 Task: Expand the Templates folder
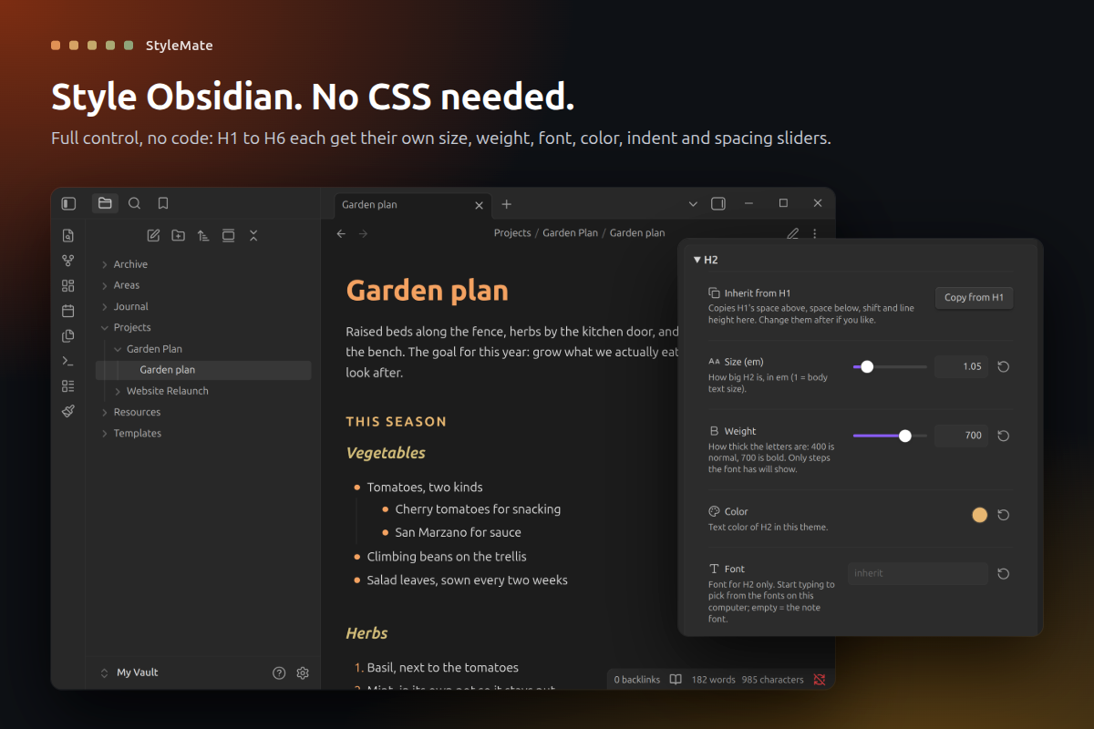click(105, 433)
